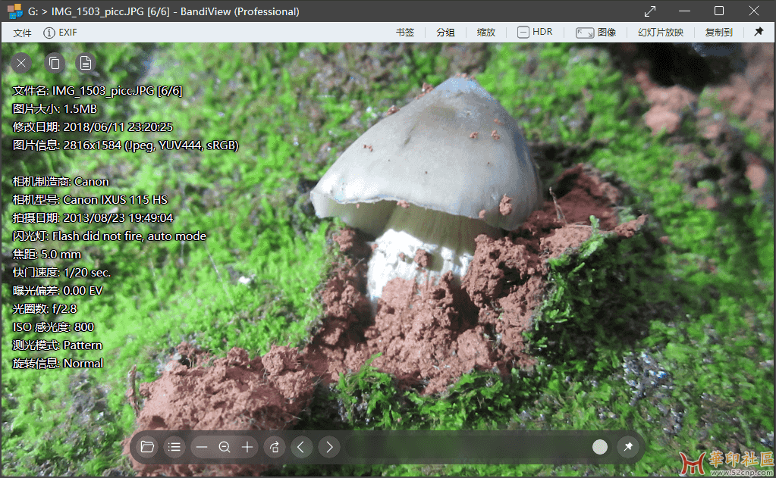Open EXIF details document icon
Screen dimensions: 776x478
point(86,64)
